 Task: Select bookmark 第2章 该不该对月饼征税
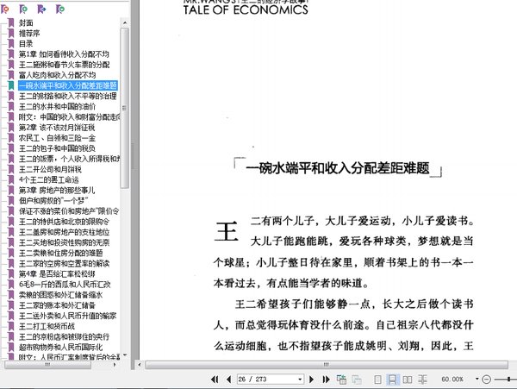pos(57,128)
